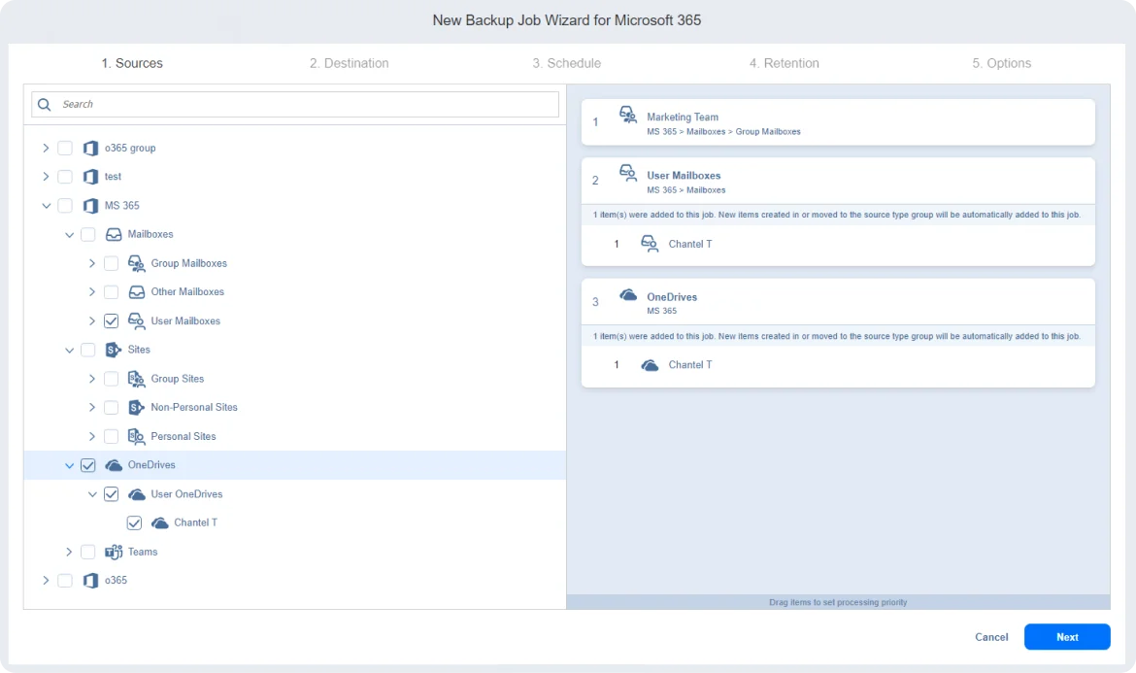The width and height of the screenshot is (1136, 673).
Task: Expand the test account node
Action: (46, 177)
